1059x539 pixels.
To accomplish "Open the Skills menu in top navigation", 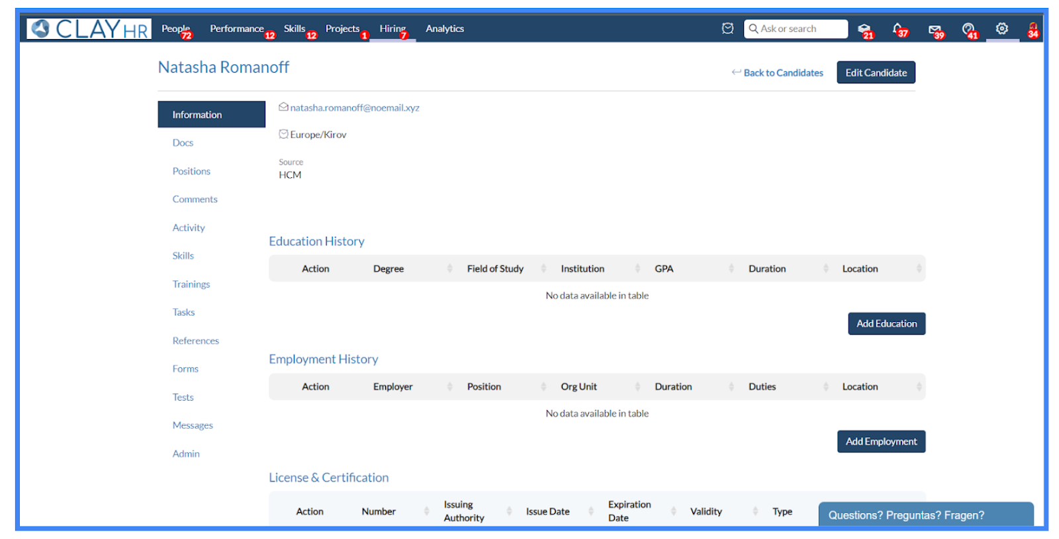I will pos(295,28).
